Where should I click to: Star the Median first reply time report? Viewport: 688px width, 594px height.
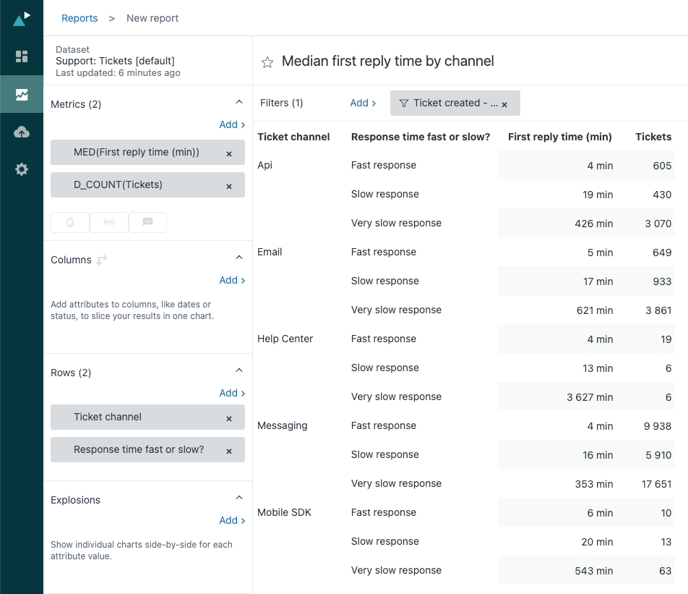(x=267, y=62)
